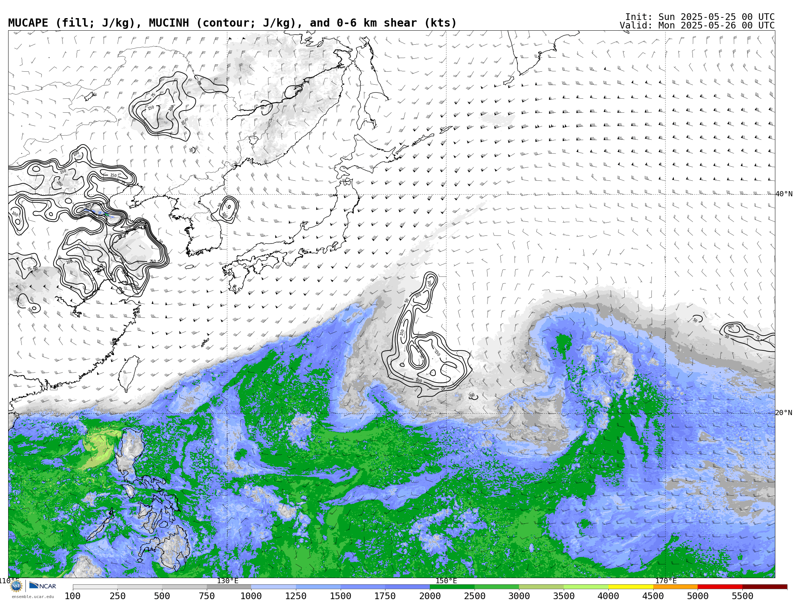Pick the 3000–3500 olive colorbar swatch

(x=542, y=587)
